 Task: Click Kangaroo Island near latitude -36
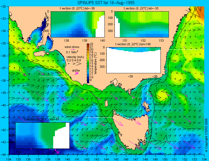(x=41, y=54)
